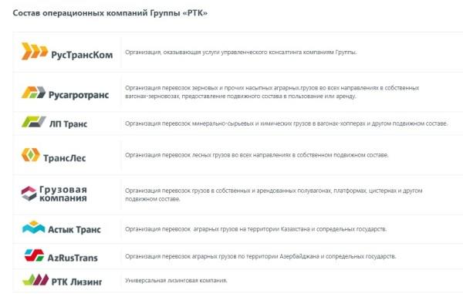This screenshot has width=463, height=294.
Task: Open the РТК Лизинг name link
Action: [76, 282]
